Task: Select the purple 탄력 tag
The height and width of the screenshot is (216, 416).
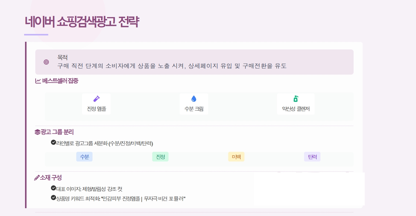Action: (312, 157)
